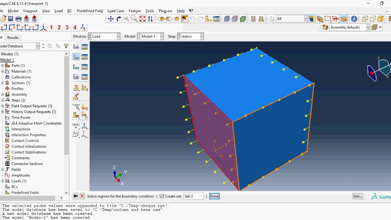Expand the Steps (2) node

pyautogui.click(x=2, y=100)
